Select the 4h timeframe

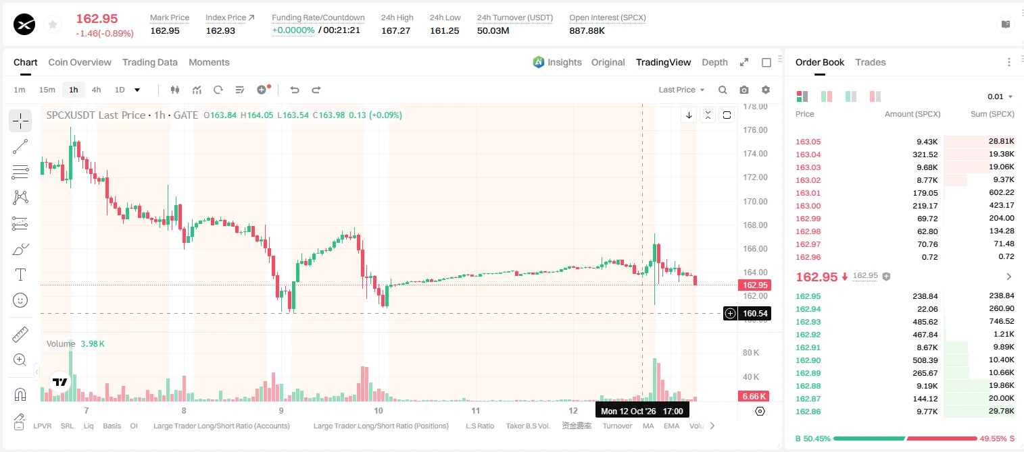(x=96, y=90)
